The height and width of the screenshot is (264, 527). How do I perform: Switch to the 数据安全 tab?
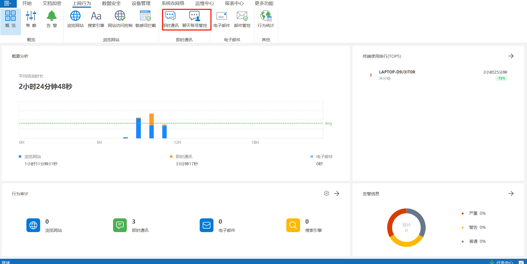point(111,3)
